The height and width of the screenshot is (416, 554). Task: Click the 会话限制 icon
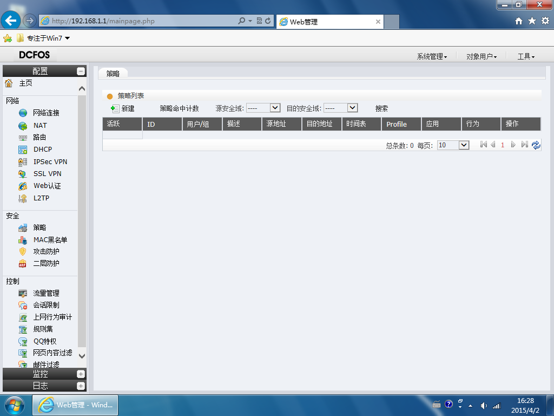pos(23,305)
